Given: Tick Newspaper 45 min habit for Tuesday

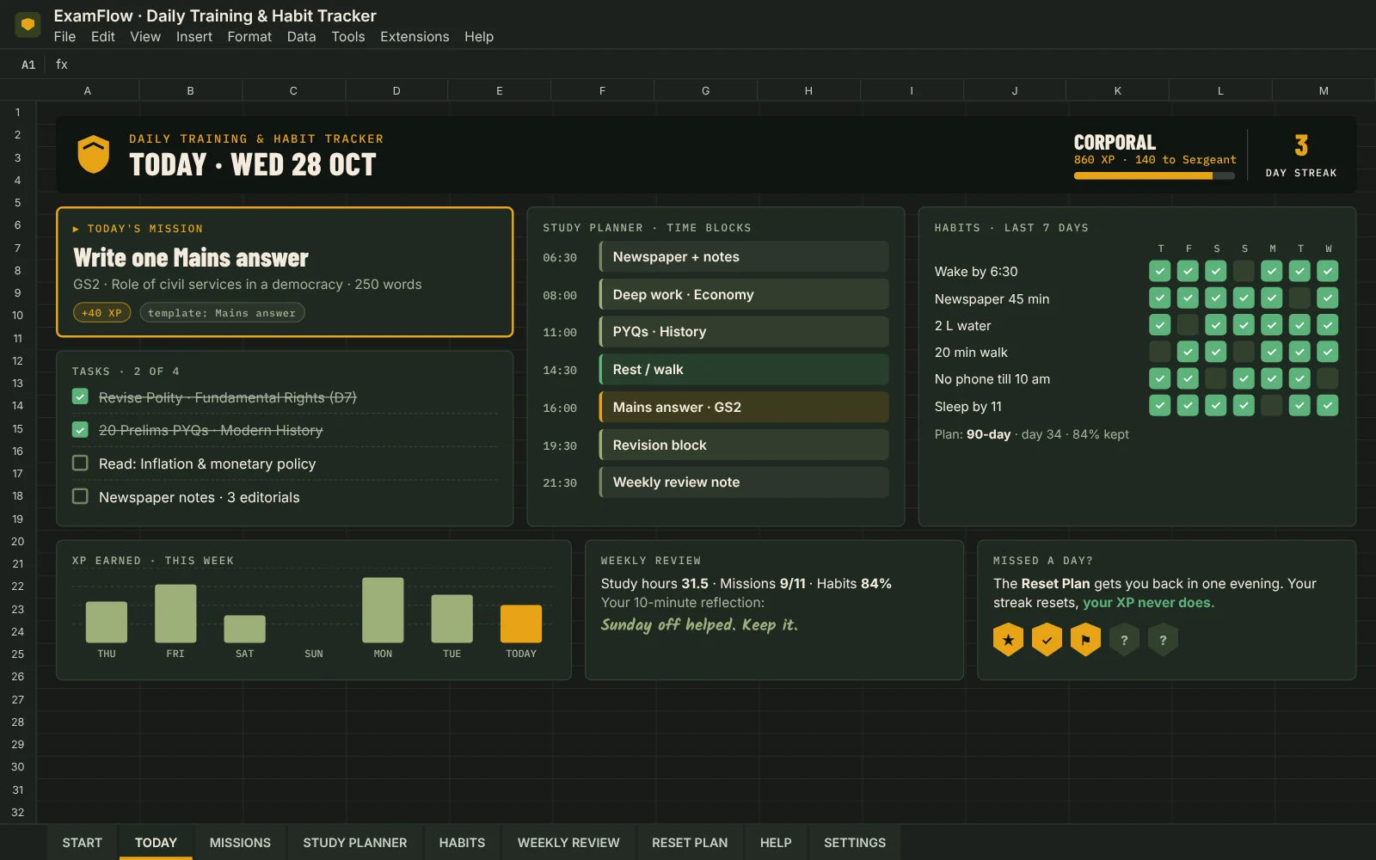Looking at the screenshot, I should (x=1299, y=298).
